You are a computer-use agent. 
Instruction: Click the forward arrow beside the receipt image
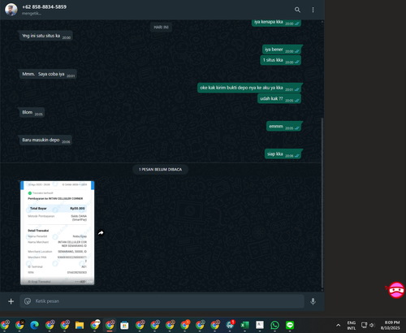pos(101,233)
